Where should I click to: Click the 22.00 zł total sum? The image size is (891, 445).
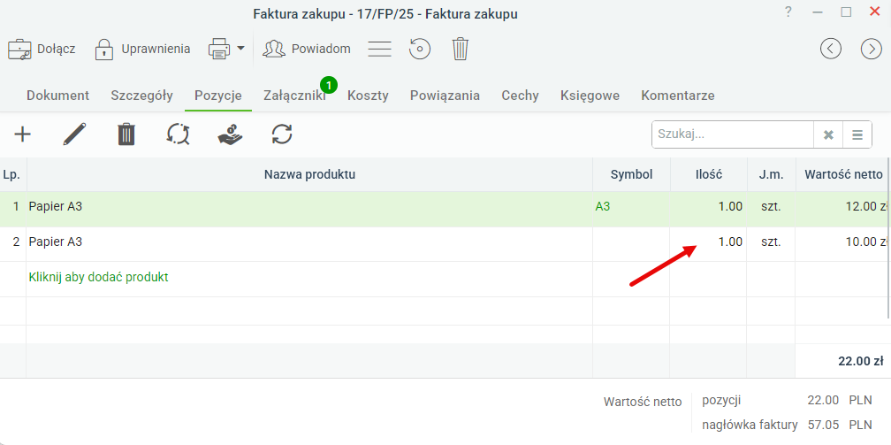tap(860, 361)
